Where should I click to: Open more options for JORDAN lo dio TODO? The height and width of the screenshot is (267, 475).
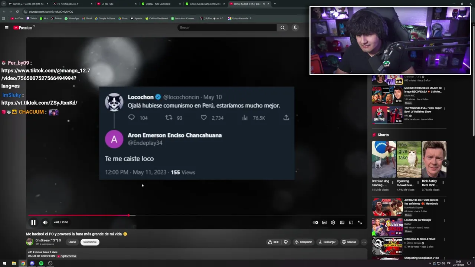click(445, 201)
